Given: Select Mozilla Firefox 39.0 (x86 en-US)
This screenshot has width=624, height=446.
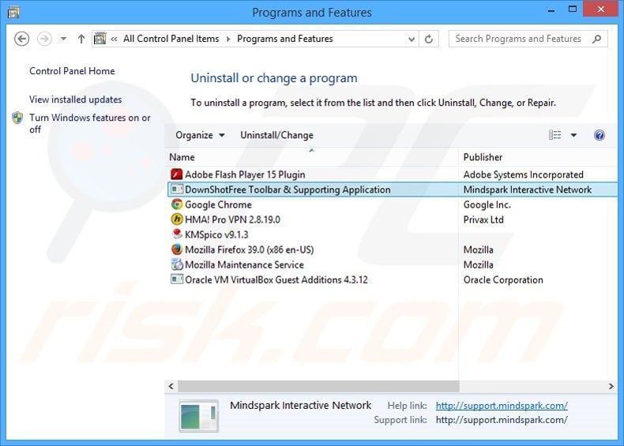Looking at the screenshot, I should pyautogui.click(x=393, y=250).
